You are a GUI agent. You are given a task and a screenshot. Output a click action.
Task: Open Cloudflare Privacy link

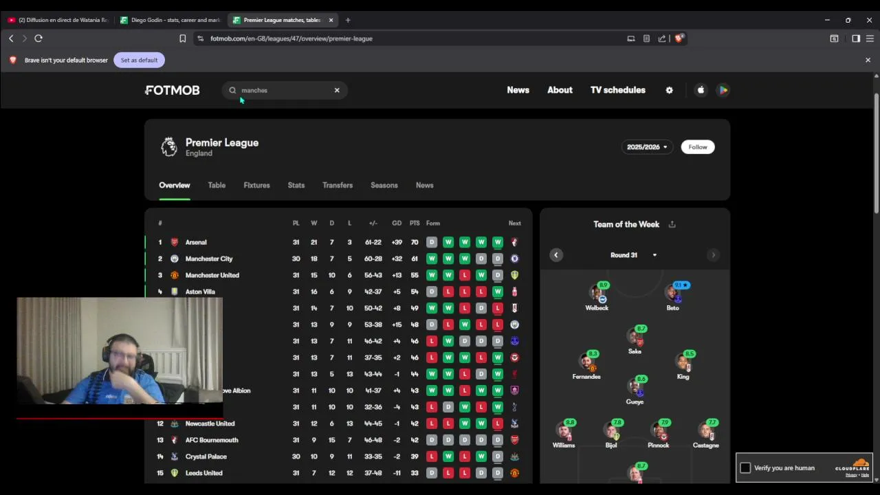tap(850, 475)
